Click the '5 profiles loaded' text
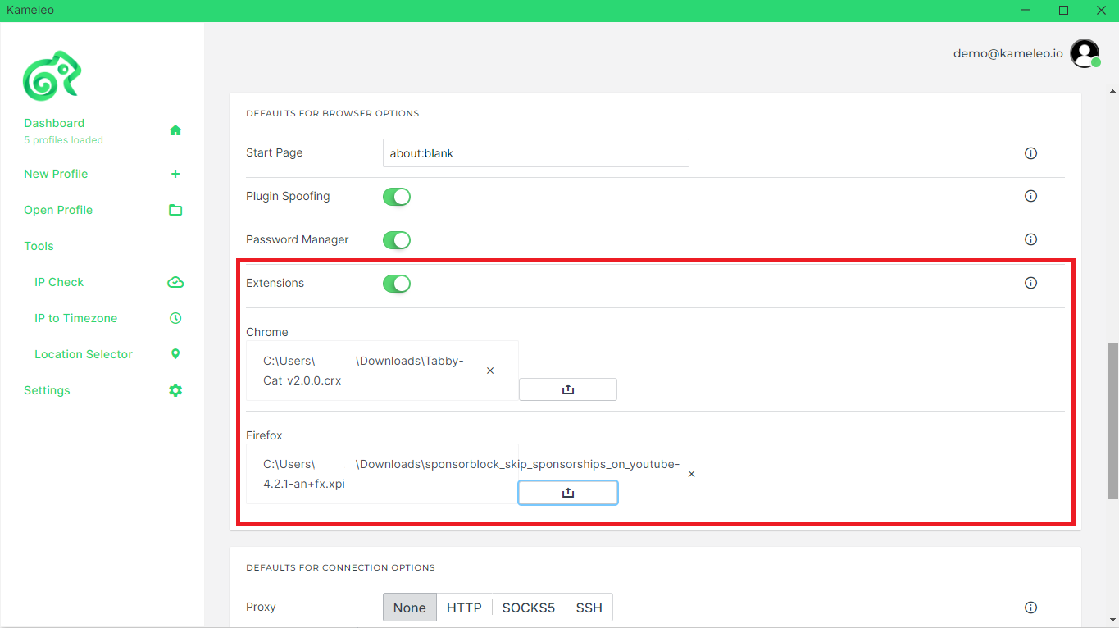Screen dimensions: 1119x628 [x=63, y=140]
